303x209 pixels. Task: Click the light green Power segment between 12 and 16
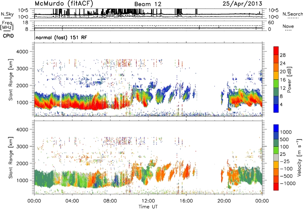click(276, 84)
